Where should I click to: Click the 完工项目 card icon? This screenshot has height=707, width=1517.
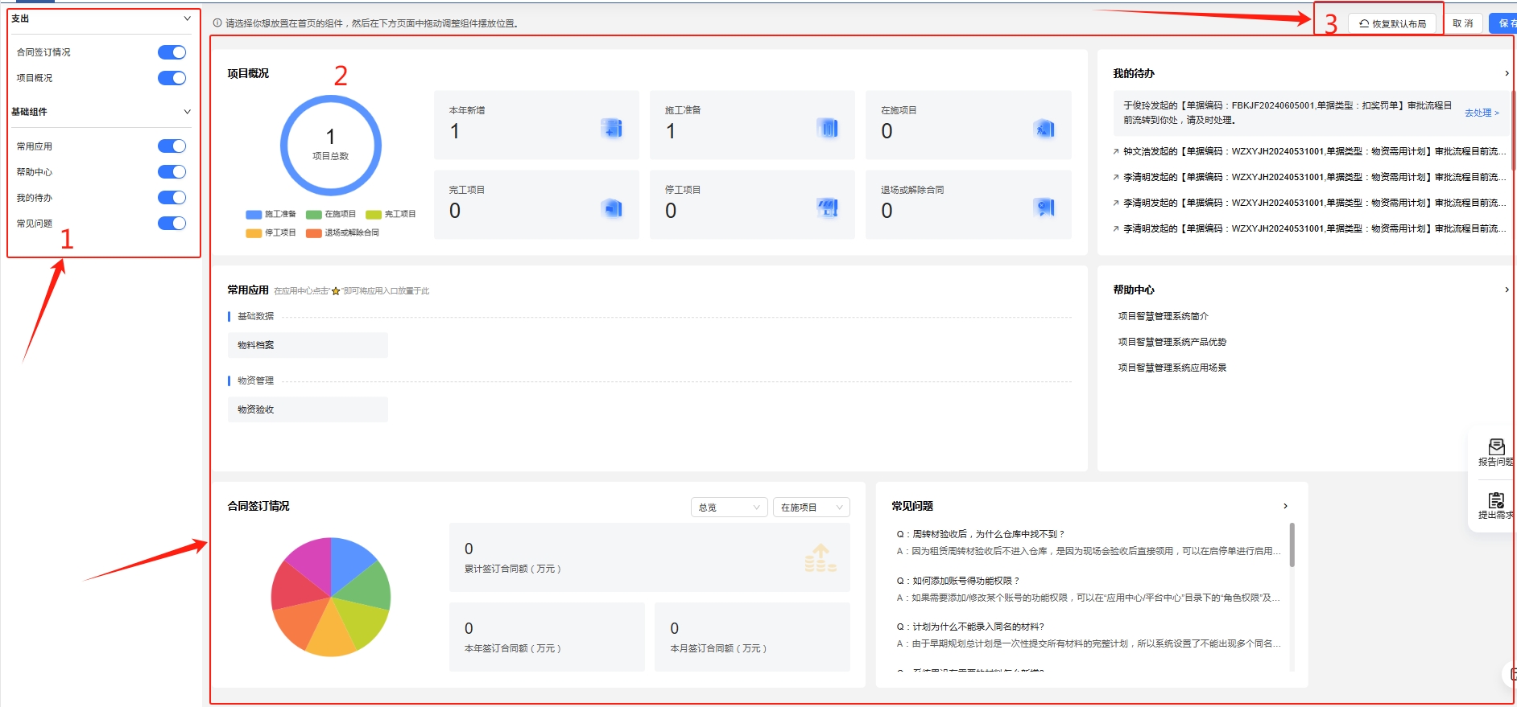pos(612,208)
